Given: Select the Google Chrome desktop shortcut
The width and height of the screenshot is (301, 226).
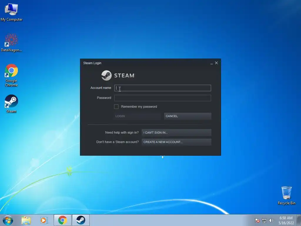Looking at the screenshot, I should (11, 75).
